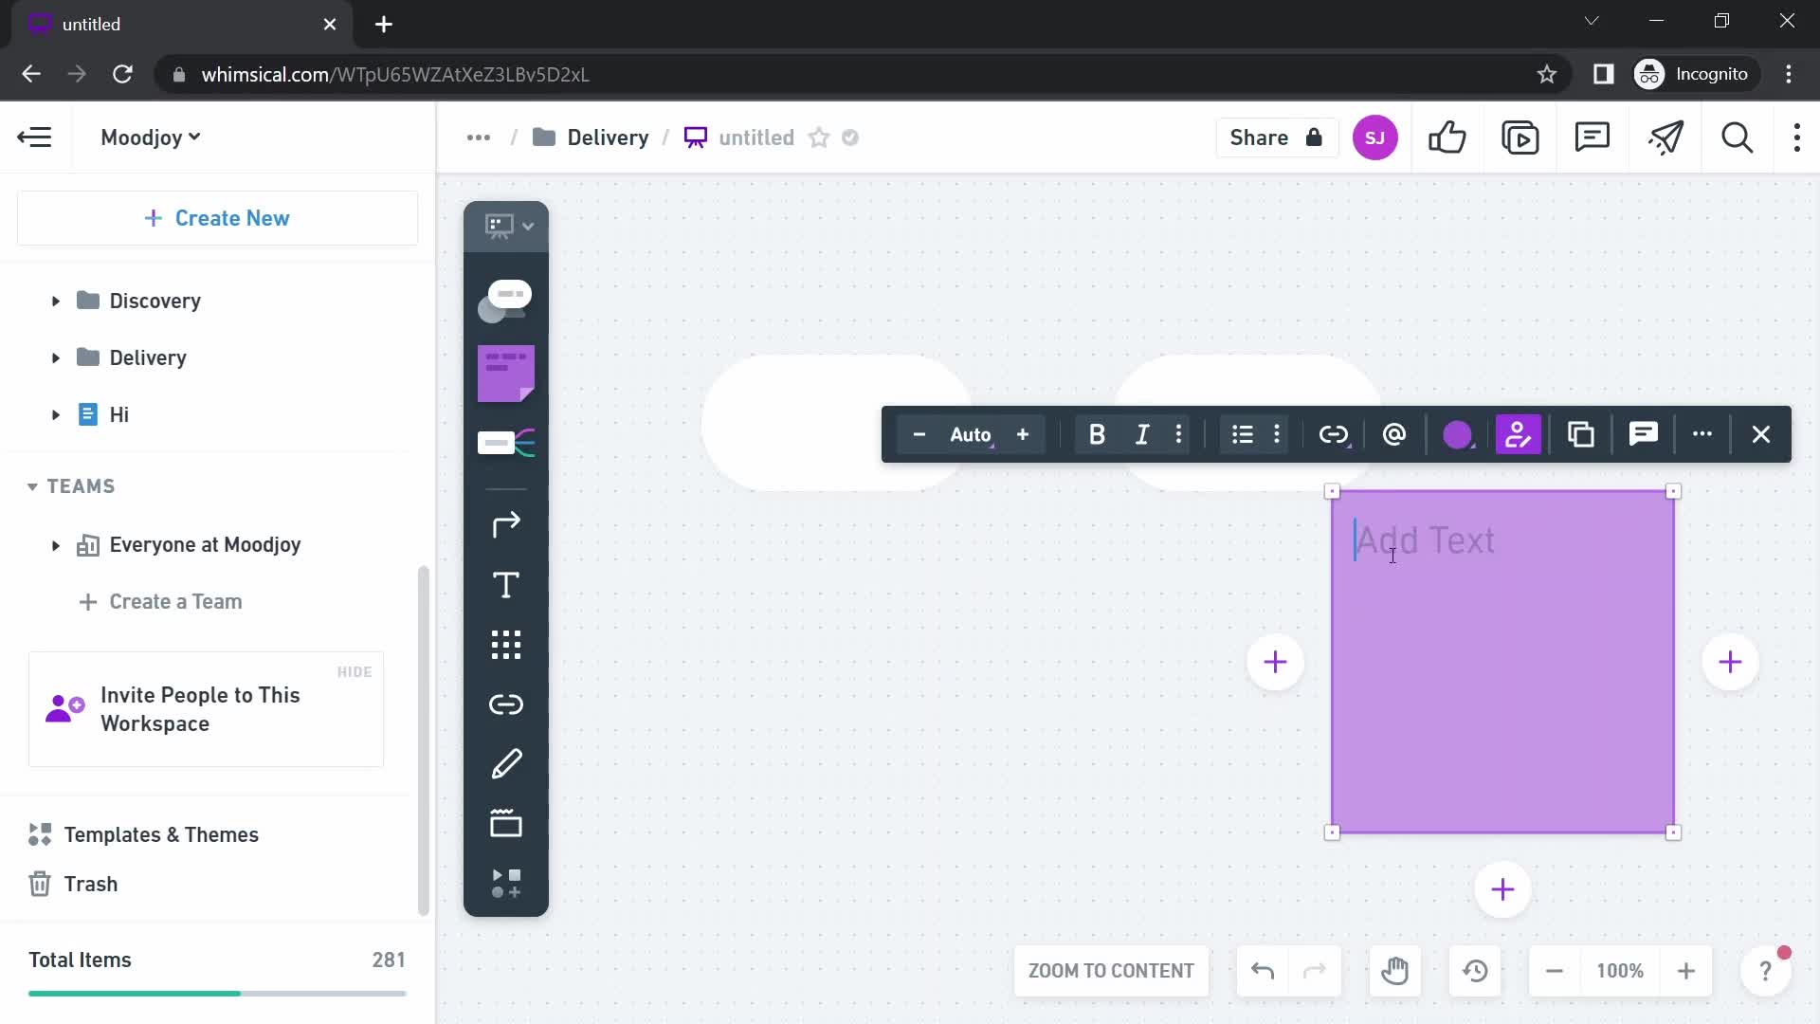
Task: Decrease font size with minus button
Action: 919,434
